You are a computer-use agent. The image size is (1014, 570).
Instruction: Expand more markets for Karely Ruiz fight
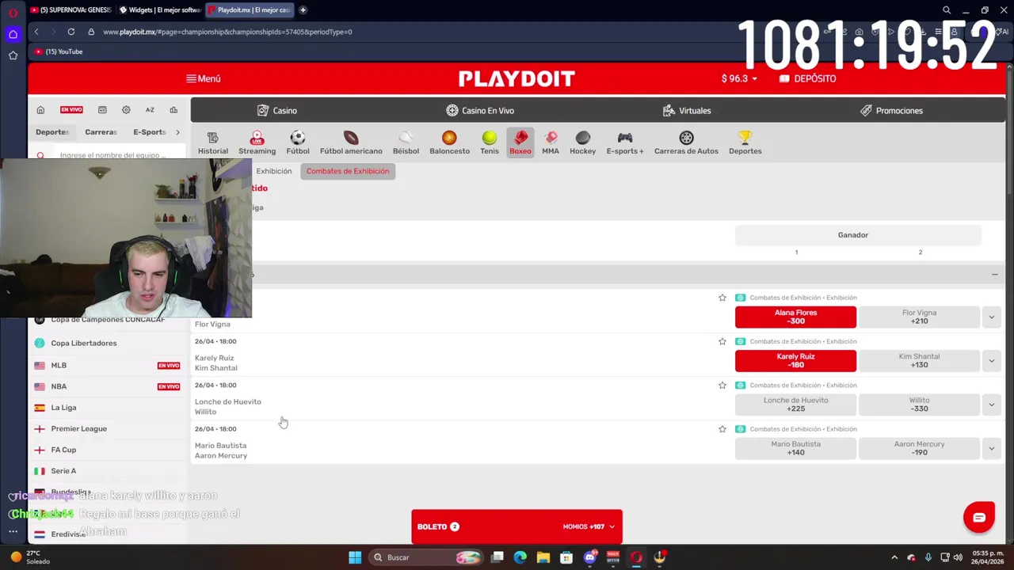pos(991,360)
